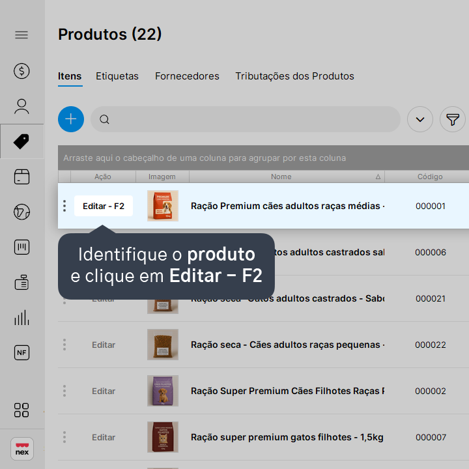Open the globe icon in sidebar

click(21, 212)
